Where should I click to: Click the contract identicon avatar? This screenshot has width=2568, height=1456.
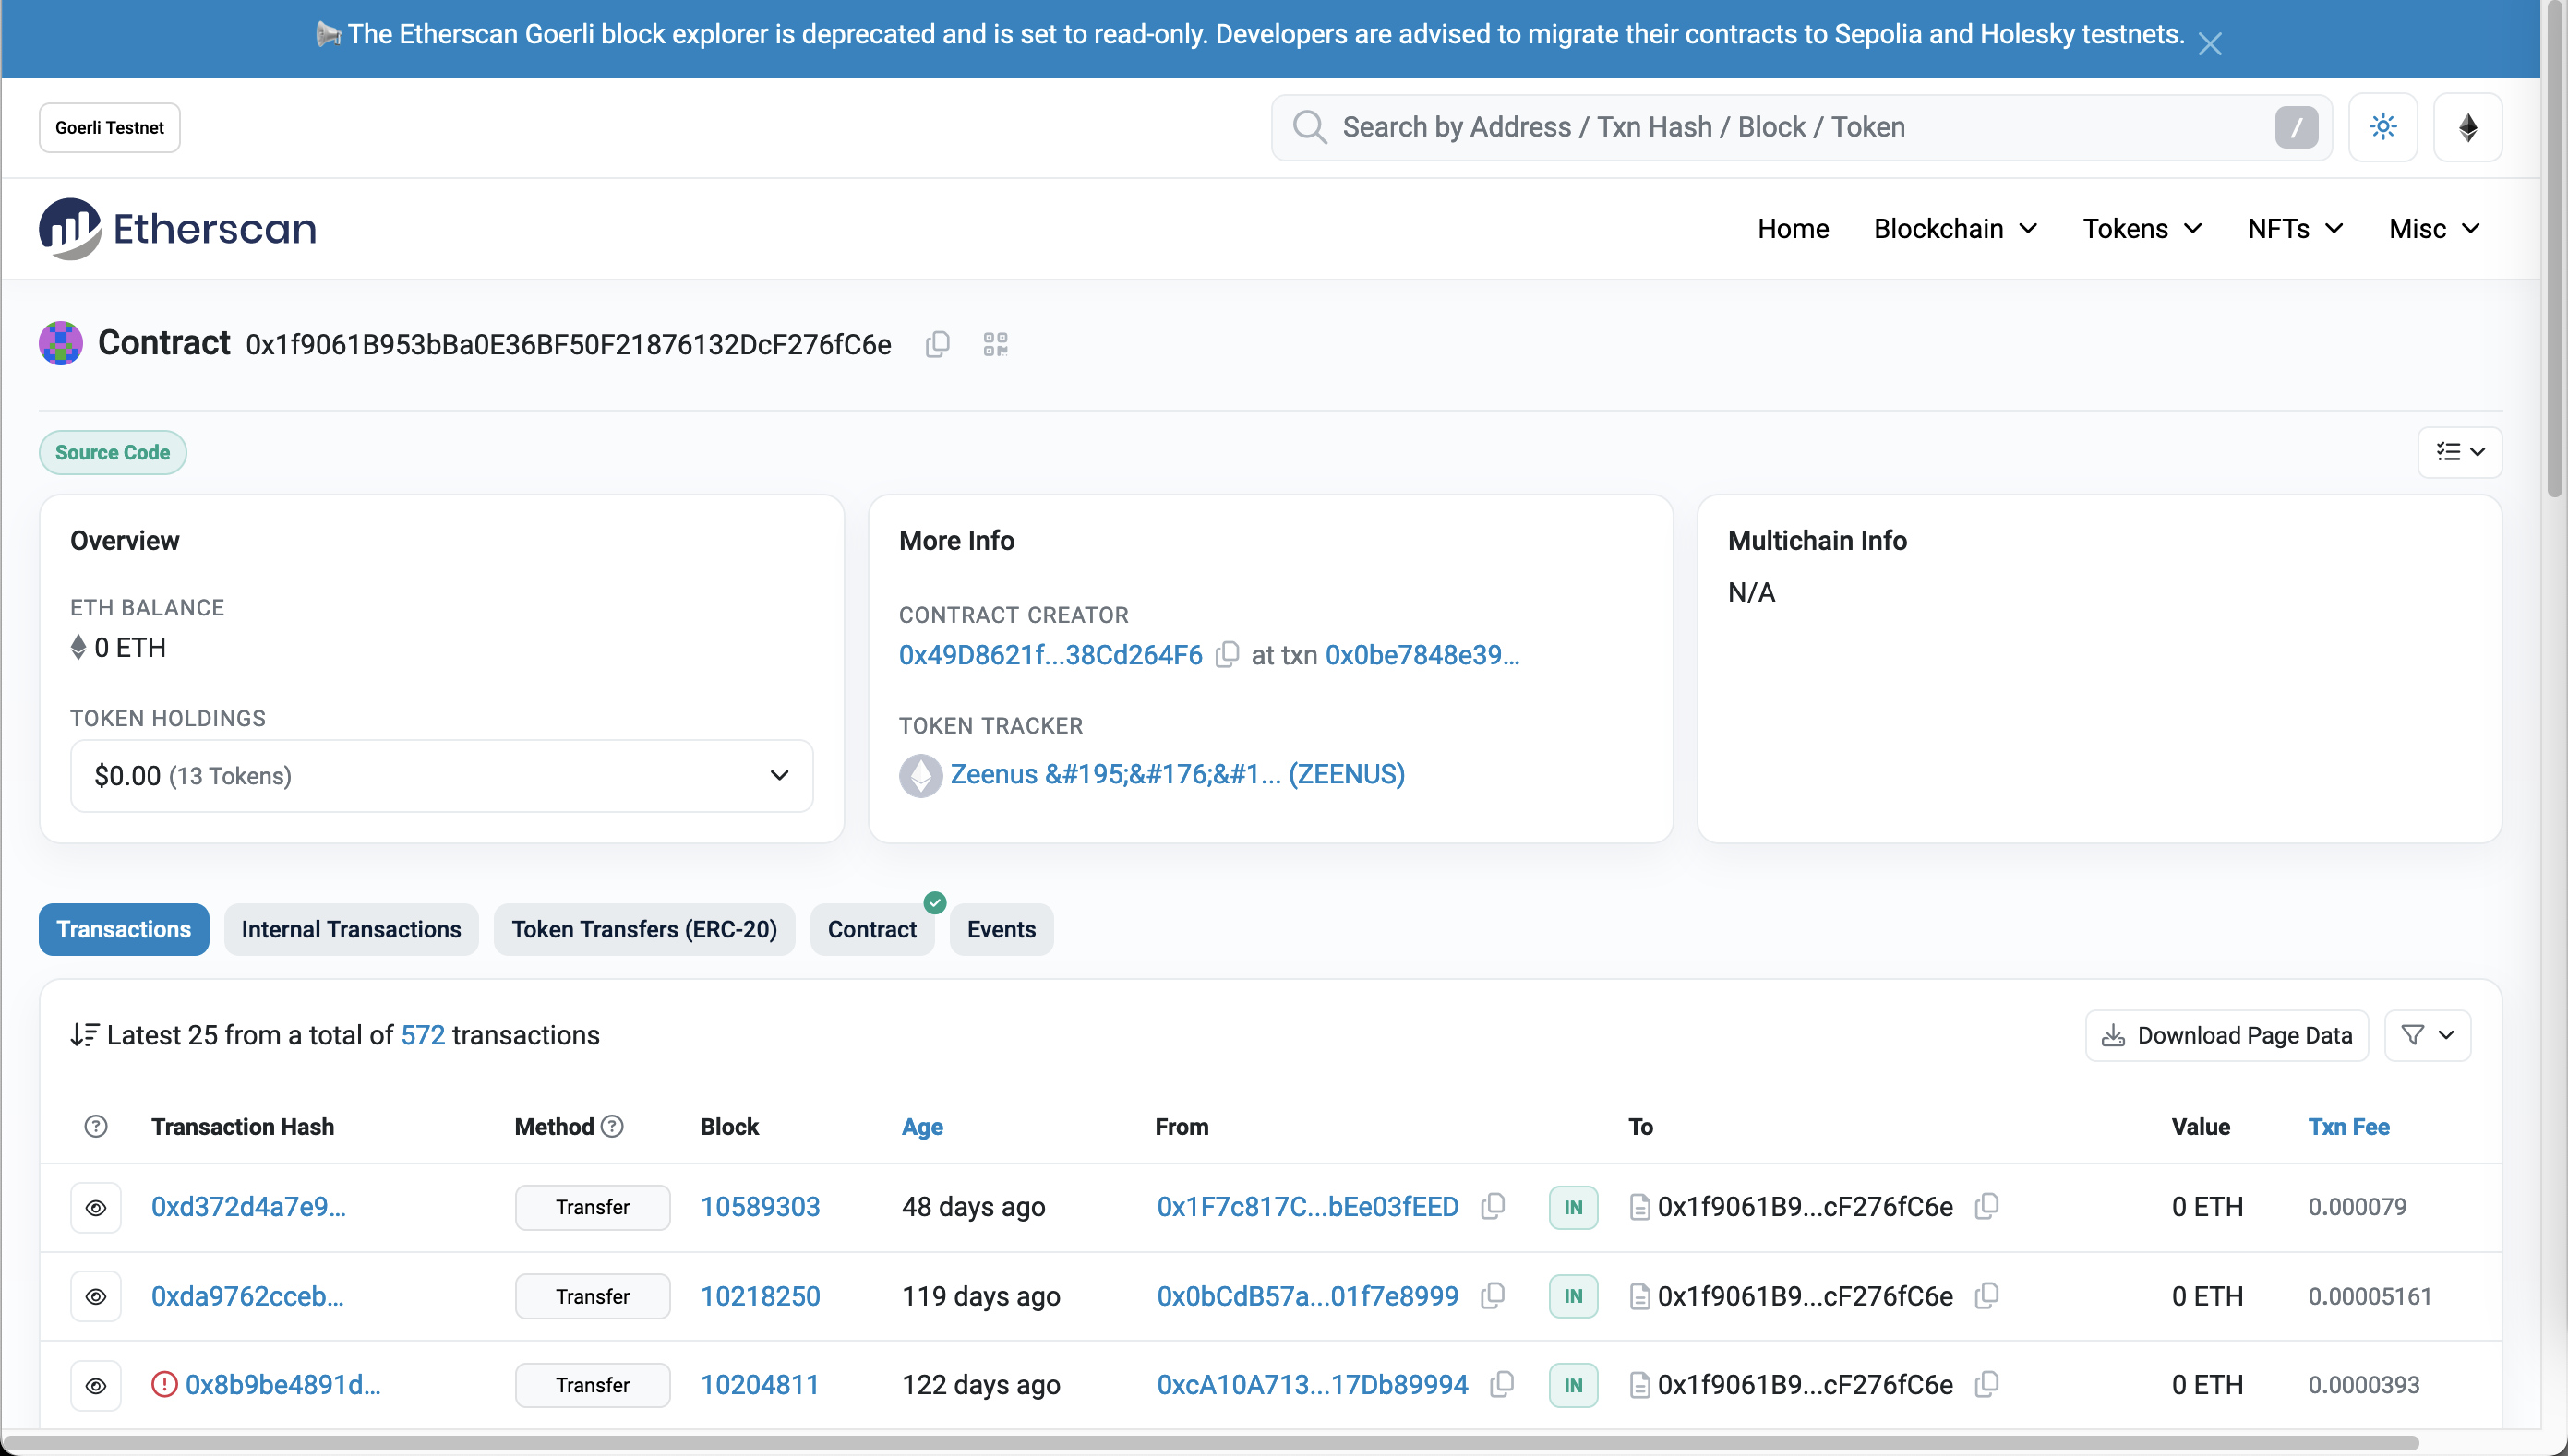point(60,343)
